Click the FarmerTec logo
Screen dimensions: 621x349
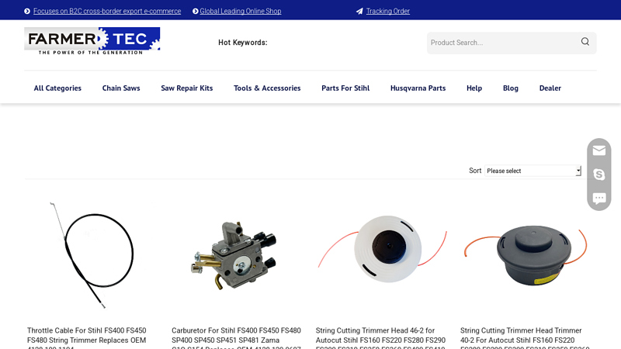click(92, 41)
